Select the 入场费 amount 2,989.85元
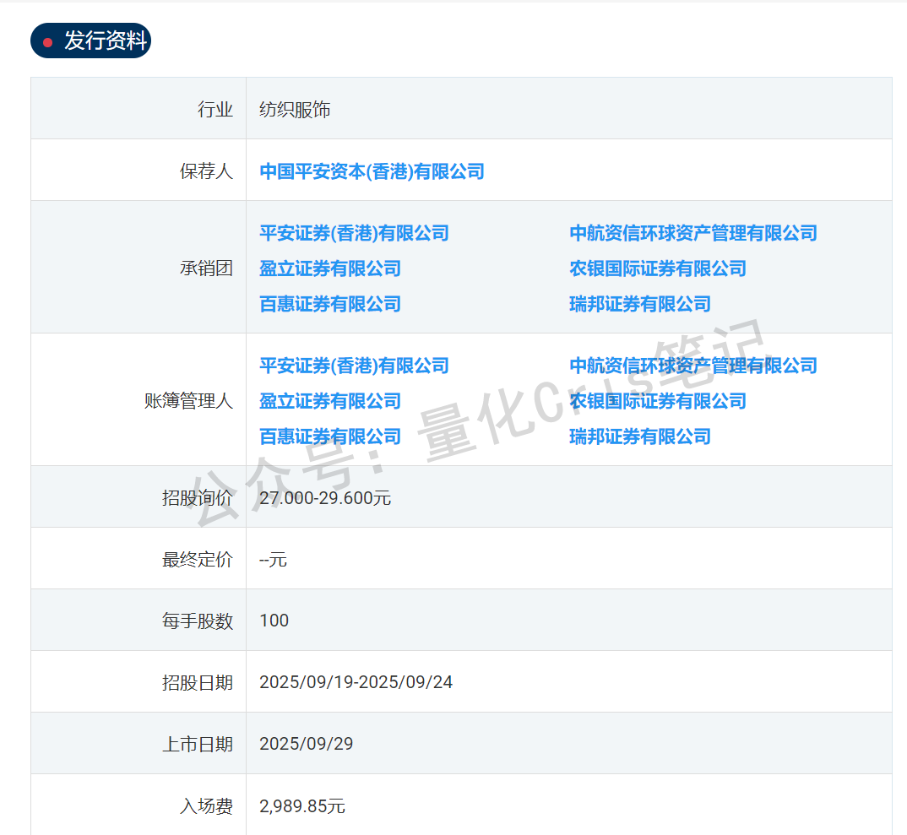 (x=302, y=805)
